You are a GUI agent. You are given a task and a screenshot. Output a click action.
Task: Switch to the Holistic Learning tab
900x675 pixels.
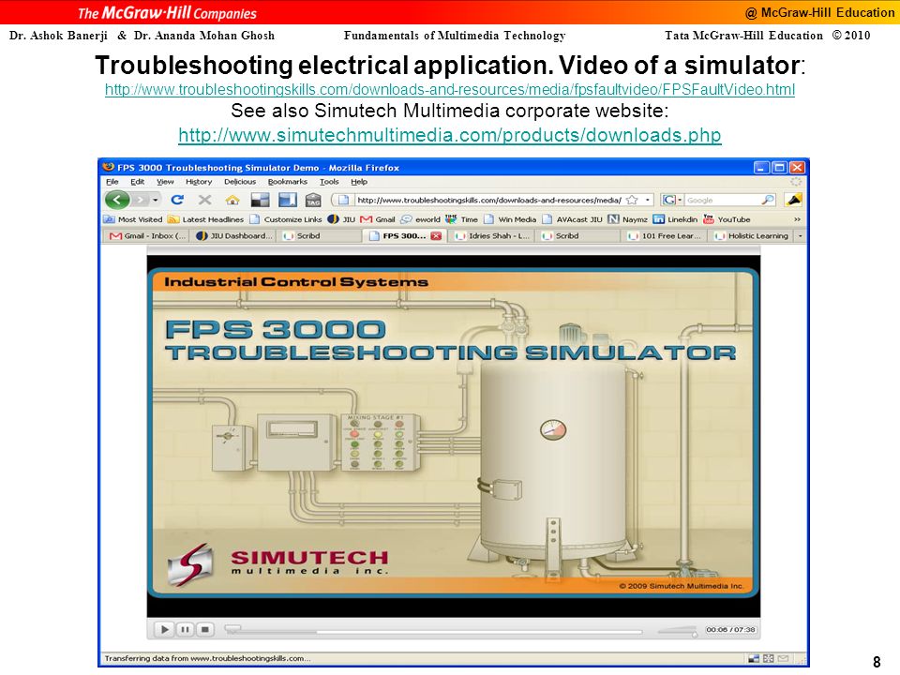click(751, 236)
